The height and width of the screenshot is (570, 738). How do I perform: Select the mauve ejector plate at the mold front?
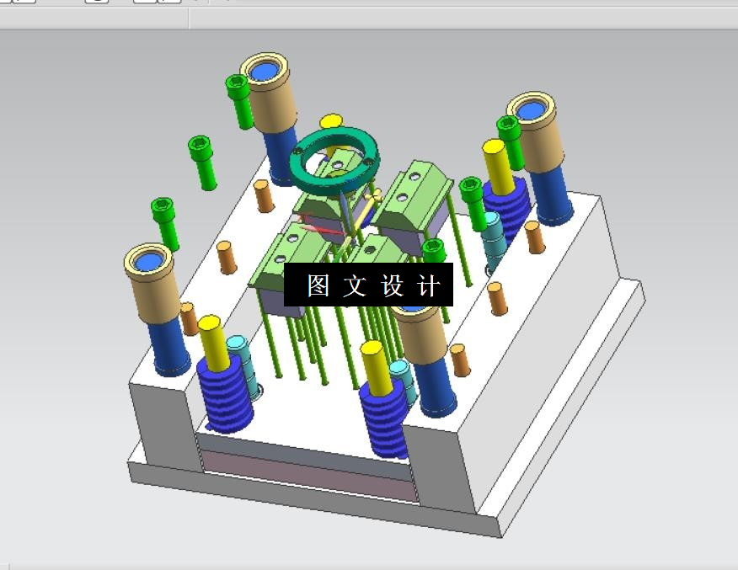click(311, 476)
